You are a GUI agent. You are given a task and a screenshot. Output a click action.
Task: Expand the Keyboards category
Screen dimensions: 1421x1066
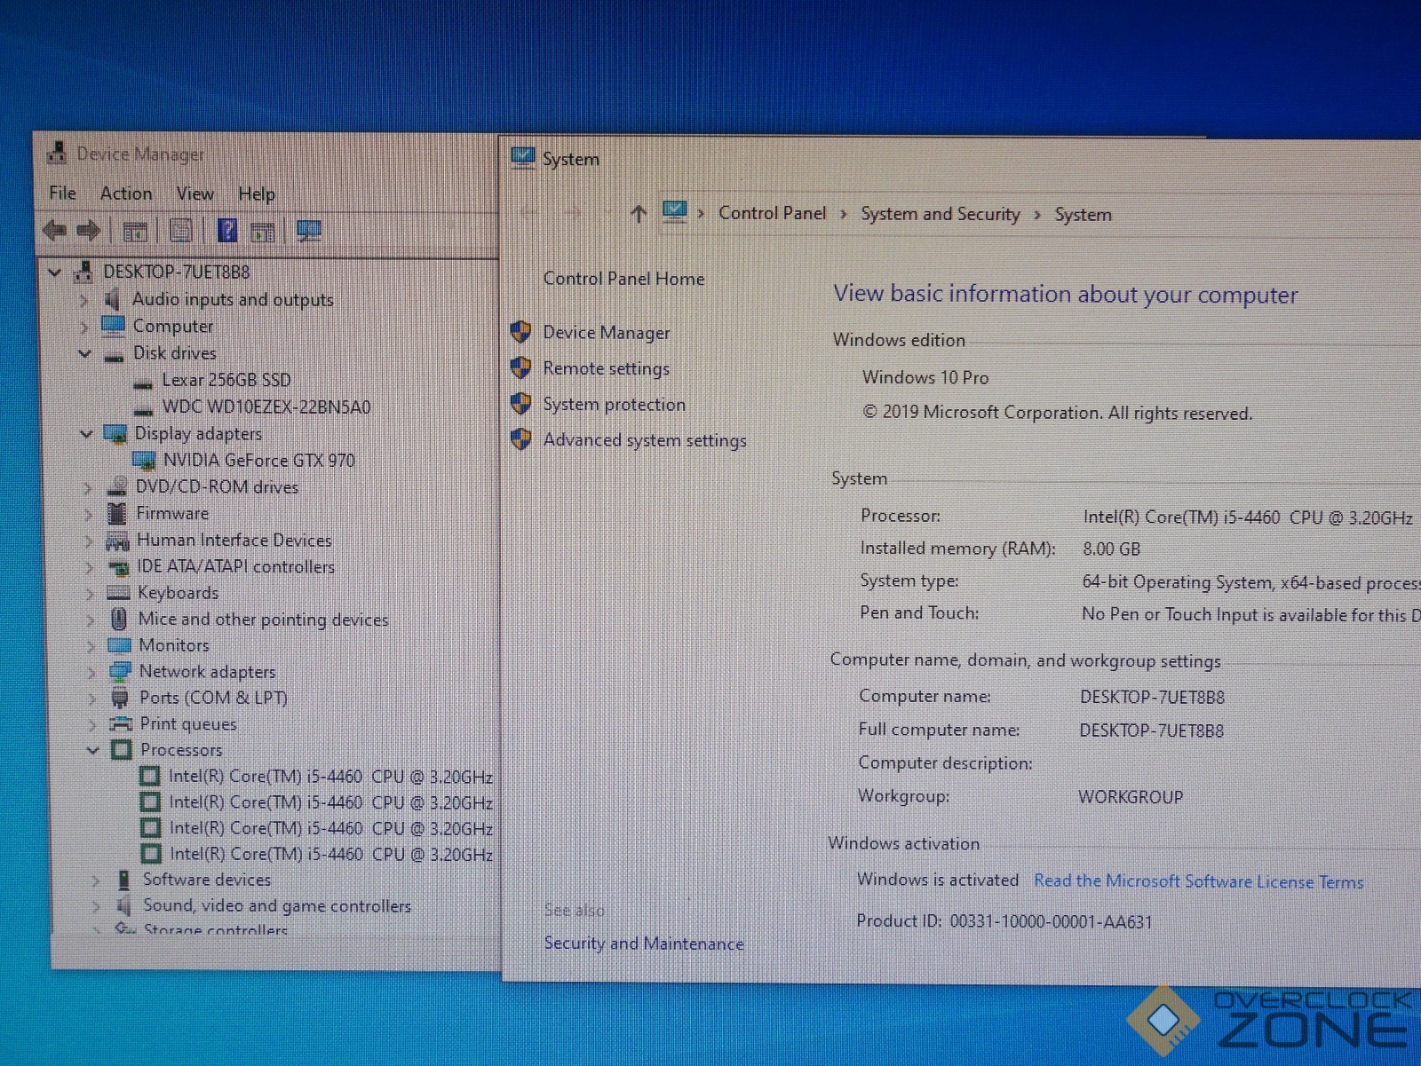[x=89, y=594]
